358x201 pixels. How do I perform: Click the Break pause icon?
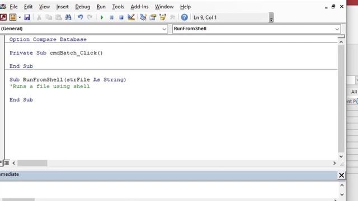[112, 17]
